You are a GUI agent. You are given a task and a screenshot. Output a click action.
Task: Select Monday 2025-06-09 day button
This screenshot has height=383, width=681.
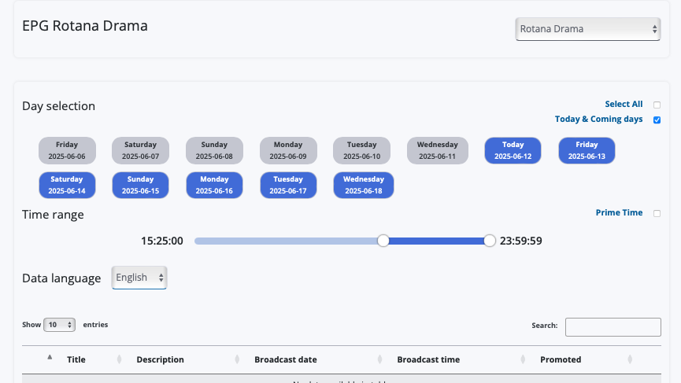click(288, 150)
